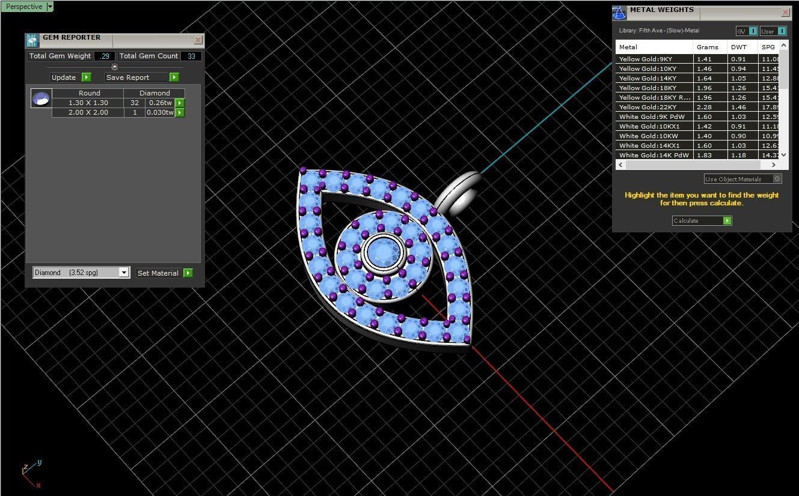The height and width of the screenshot is (496, 799).
Task: Select the Yellow Gold:10KY row
Action: click(x=697, y=68)
